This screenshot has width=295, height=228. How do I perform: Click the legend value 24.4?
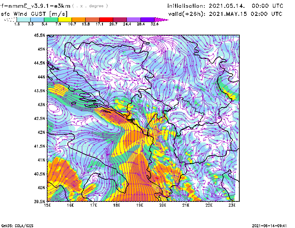click(127, 24)
